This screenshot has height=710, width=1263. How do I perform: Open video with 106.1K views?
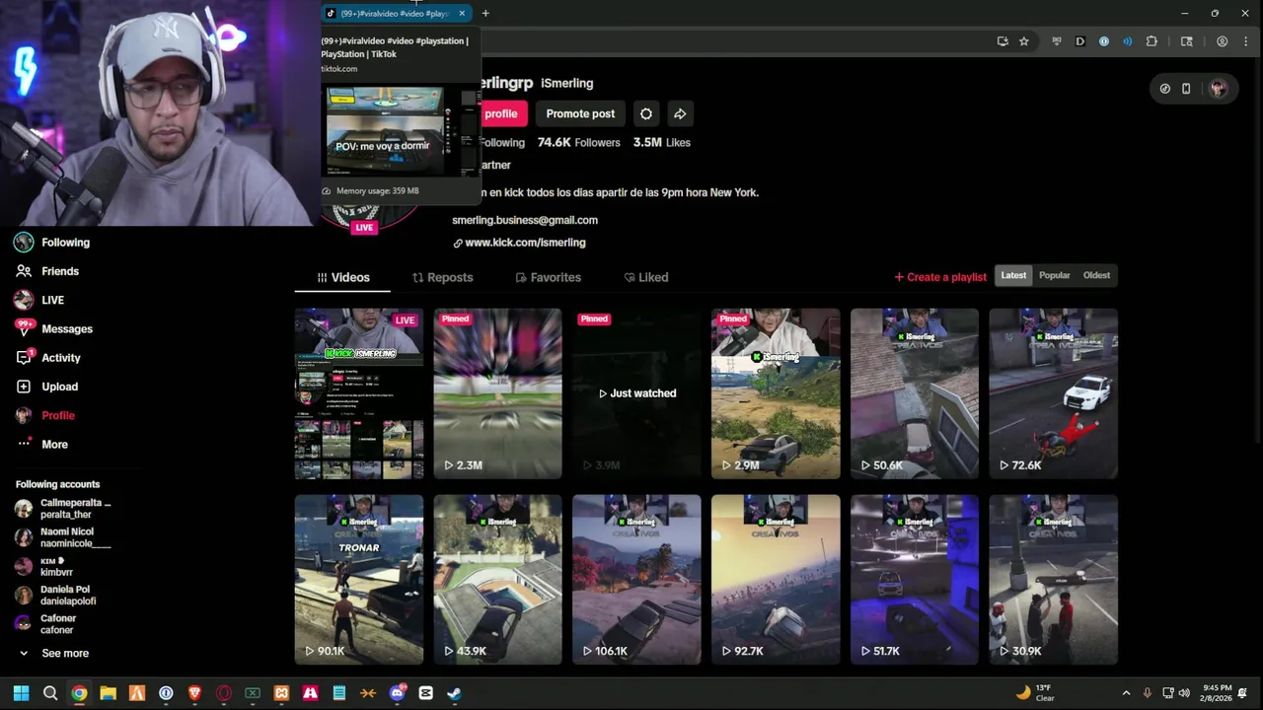tap(636, 580)
